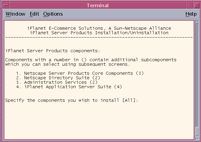Click the line starting 'Components with a number'
Screen dimensions: 201x142
coord(91,60)
